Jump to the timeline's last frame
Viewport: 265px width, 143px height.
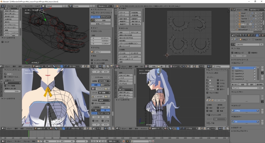pyautogui.click(x=106, y=141)
